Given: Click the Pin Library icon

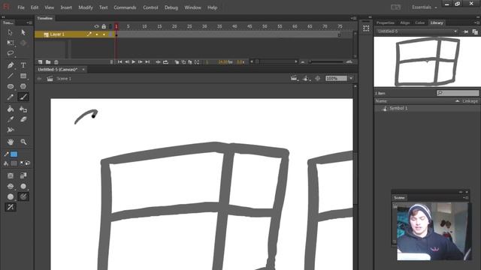Looking at the screenshot, I should click(465, 31).
